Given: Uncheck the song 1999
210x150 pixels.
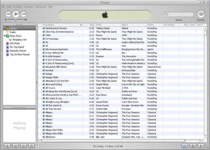Looking at the screenshot, I should coord(44,35).
